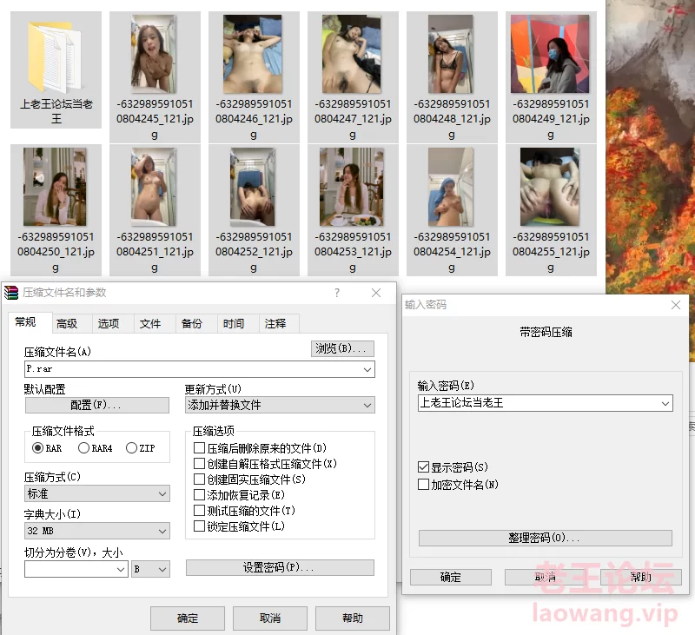
Task: Select the file name -6329895910510804249_121.jpg
Action: pyautogui.click(x=551, y=119)
